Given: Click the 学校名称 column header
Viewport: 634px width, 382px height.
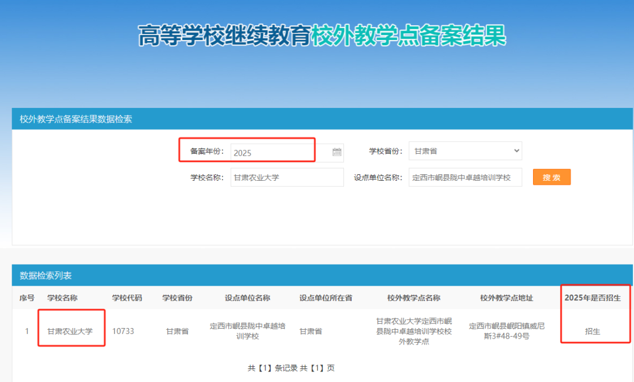Looking at the screenshot, I should pos(62,298).
